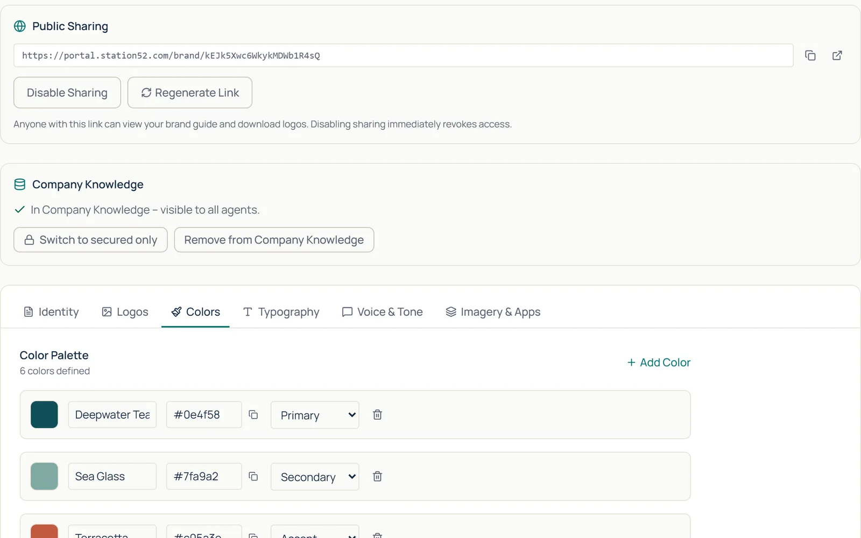Edit the Sea Glass name field
Viewport: 861px width, 538px height.
pyautogui.click(x=112, y=477)
